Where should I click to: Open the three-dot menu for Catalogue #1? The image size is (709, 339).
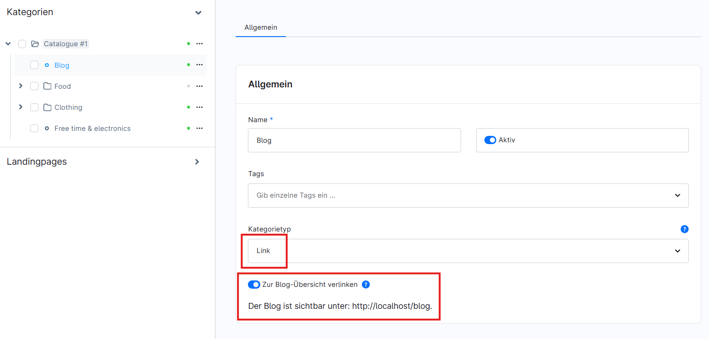point(199,44)
